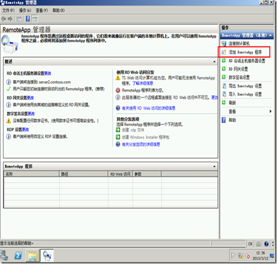Click 创建 Windows Installer 程序包 option

pos(145,137)
